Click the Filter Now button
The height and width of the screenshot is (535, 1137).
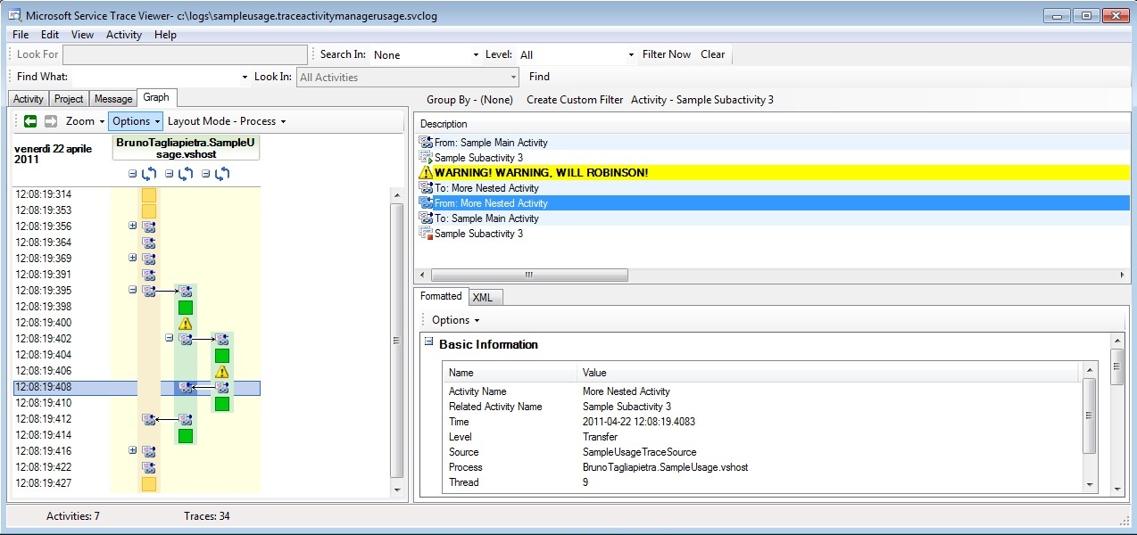click(x=667, y=54)
